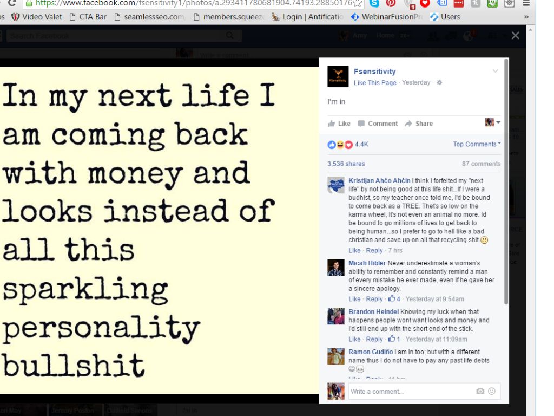Click camera icon to attach photo
The height and width of the screenshot is (416, 554).
click(x=480, y=391)
